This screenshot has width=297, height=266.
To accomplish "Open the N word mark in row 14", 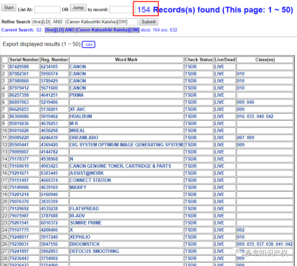I will tap(71, 159).
